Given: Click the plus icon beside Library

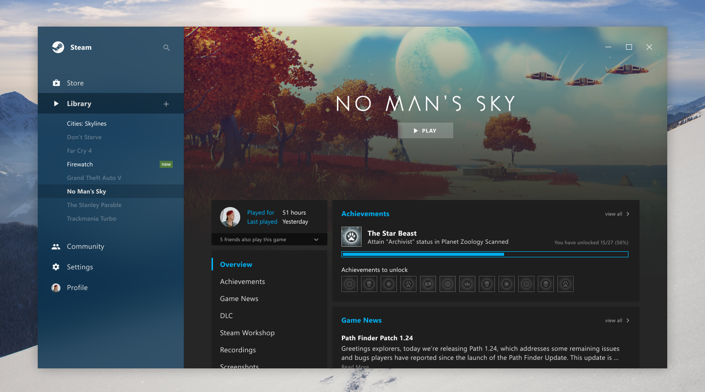Looking at the screenshot, I should click(x=166, y=104).
